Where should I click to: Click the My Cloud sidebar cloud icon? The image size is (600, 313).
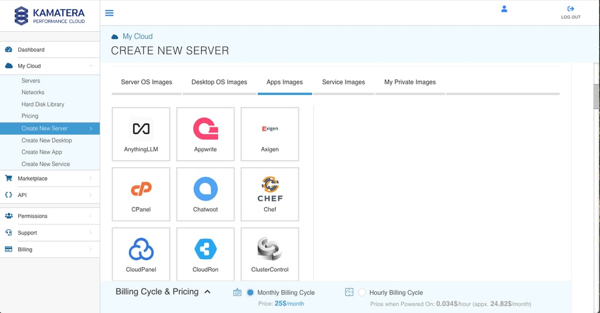(x=8, y=66)
